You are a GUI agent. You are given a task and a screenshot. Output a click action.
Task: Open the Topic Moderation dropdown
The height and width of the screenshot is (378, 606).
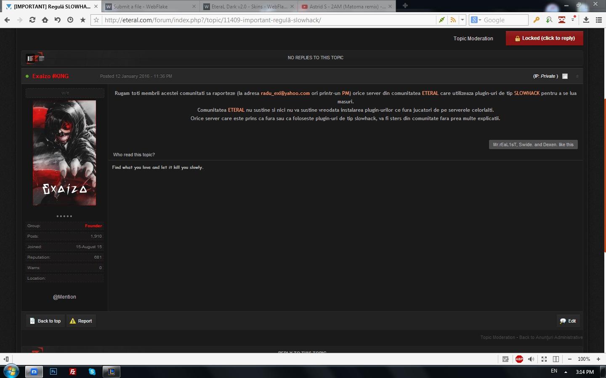[473, 38]
